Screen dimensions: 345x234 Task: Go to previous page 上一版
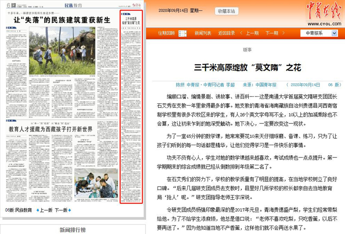[46, 210]
